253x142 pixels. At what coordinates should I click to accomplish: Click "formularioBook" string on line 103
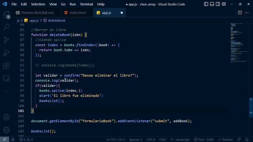[x=97, y=121]
